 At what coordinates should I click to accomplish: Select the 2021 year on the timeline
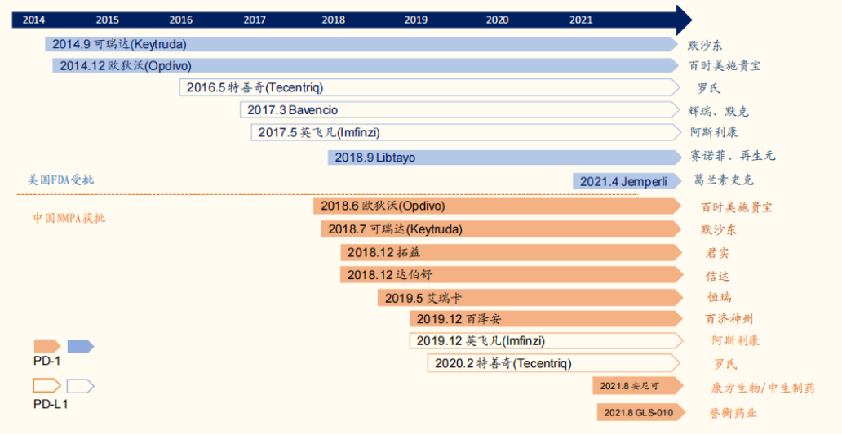(x=581, y=20)
